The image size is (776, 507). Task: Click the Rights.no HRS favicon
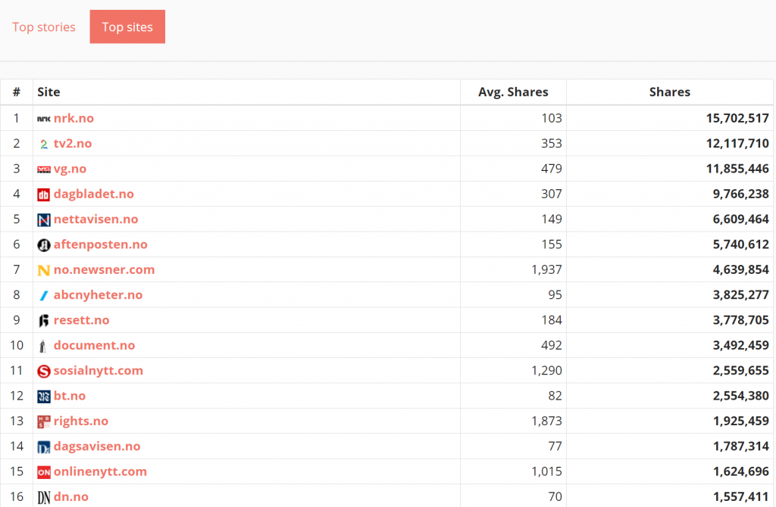pos(44,421)
